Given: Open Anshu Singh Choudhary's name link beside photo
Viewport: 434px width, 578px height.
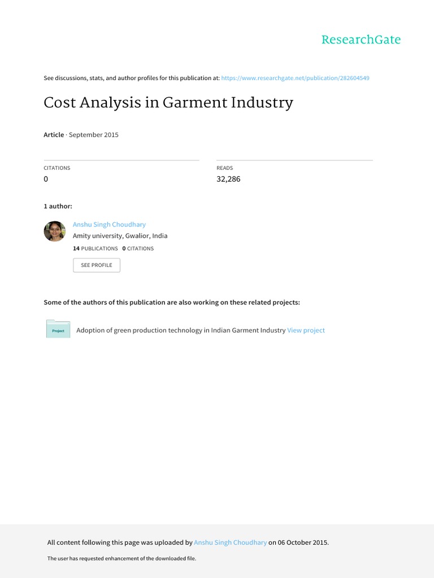Looking at the screenshot, I should [109, 224].
